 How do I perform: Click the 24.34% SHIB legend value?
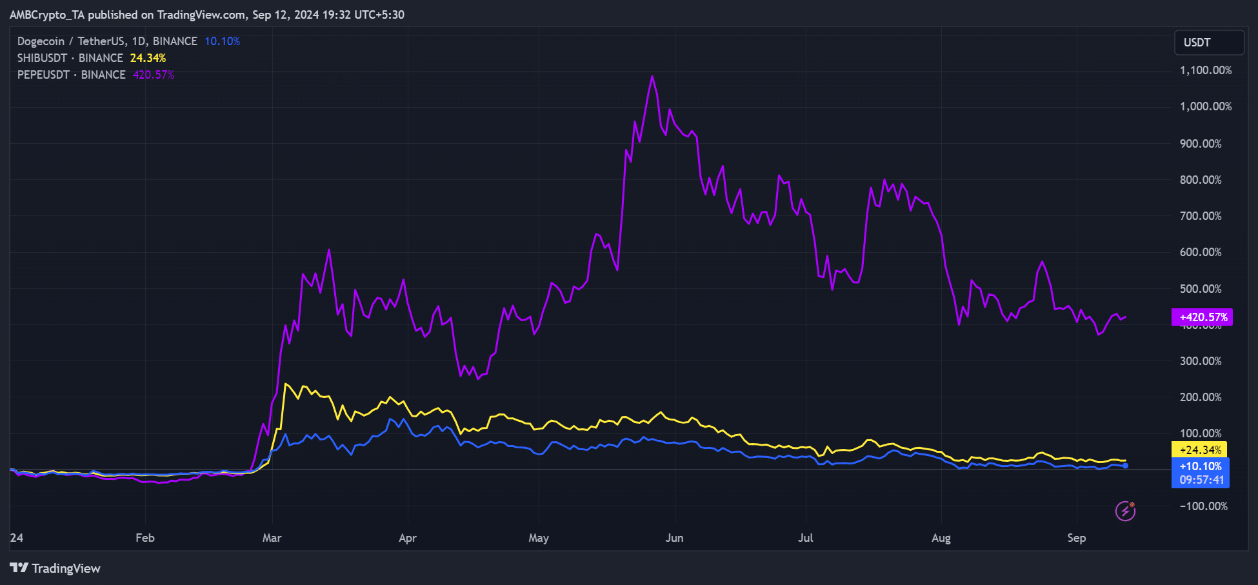(148, 58)
